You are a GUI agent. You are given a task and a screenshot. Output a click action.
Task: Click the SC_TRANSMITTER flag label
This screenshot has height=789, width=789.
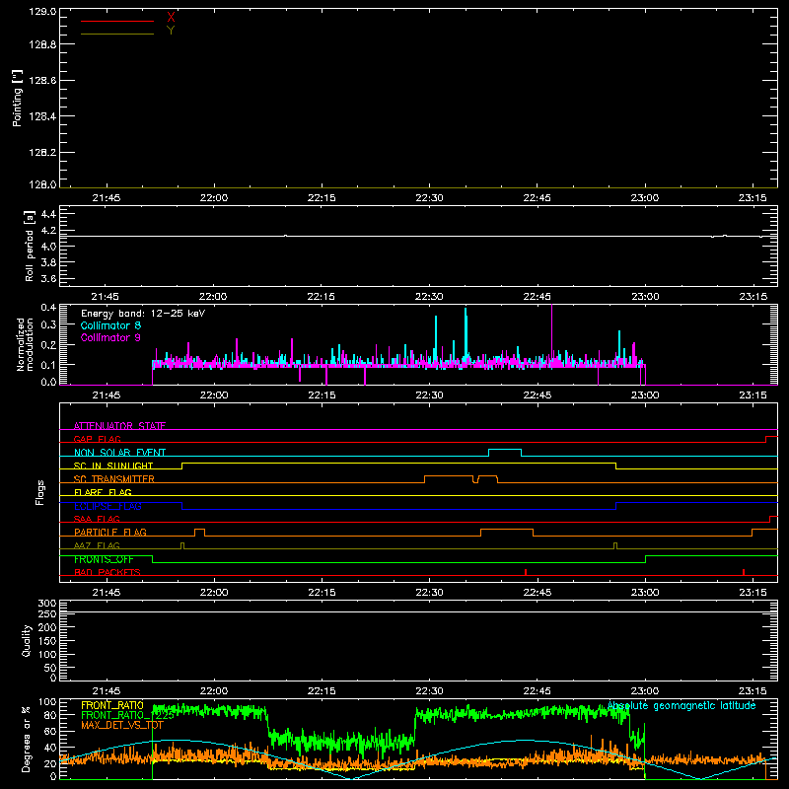point(114,479)
